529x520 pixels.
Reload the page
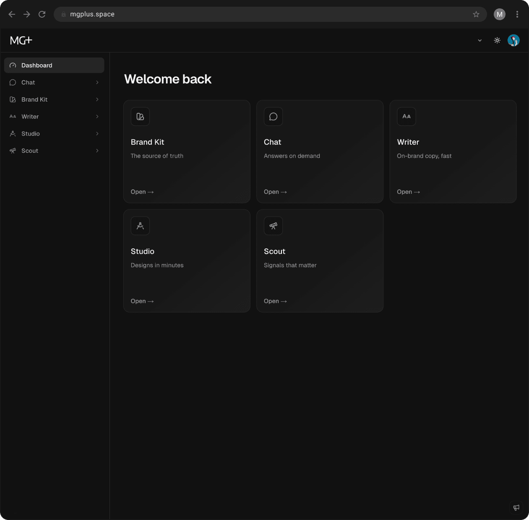point(42,14)
